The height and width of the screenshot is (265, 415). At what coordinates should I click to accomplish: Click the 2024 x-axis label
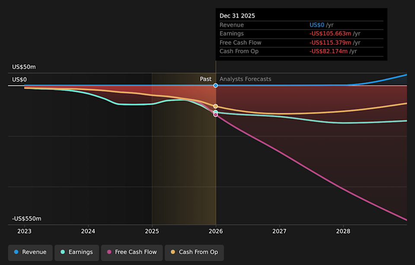tap(88, 231)
